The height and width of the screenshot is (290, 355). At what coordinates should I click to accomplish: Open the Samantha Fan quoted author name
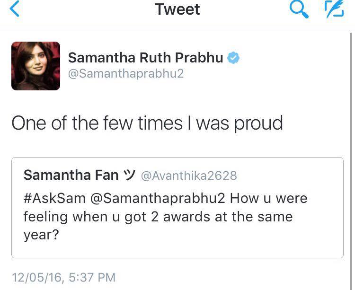click(x=71, y=175)
